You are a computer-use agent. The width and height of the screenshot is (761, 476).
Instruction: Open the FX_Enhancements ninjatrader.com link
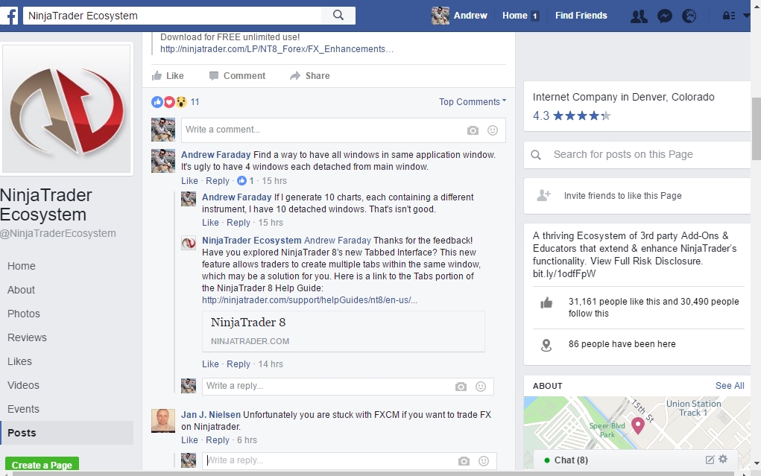click(x=277, y=49)
